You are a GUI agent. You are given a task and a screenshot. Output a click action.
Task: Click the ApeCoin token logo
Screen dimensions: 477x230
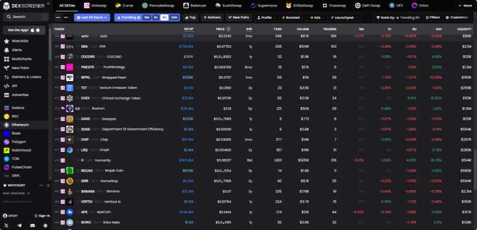tap(70, 212)
